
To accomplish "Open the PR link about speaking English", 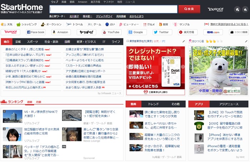I will [229, 24].
